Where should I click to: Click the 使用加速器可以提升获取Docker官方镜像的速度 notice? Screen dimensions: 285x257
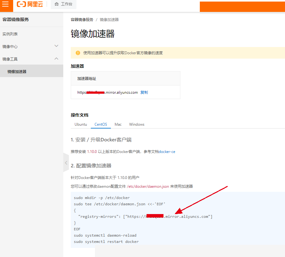coord(123,53)
